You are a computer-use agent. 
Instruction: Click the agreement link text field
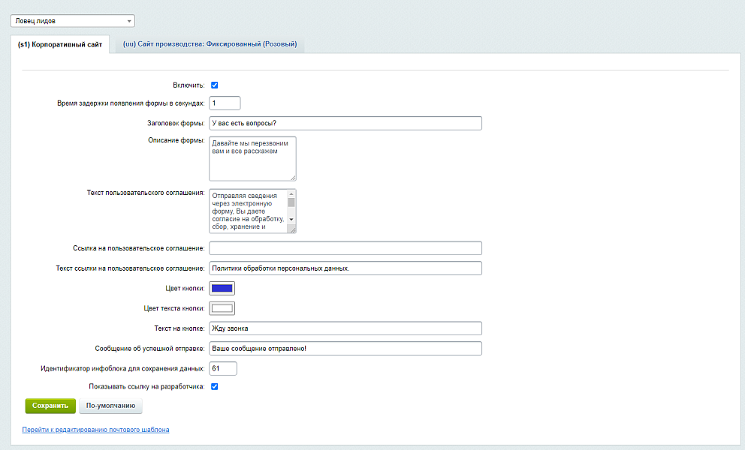click(345, 268)
